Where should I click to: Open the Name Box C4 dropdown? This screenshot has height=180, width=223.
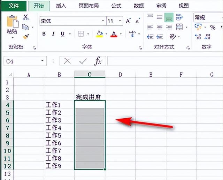pos(43,61)
